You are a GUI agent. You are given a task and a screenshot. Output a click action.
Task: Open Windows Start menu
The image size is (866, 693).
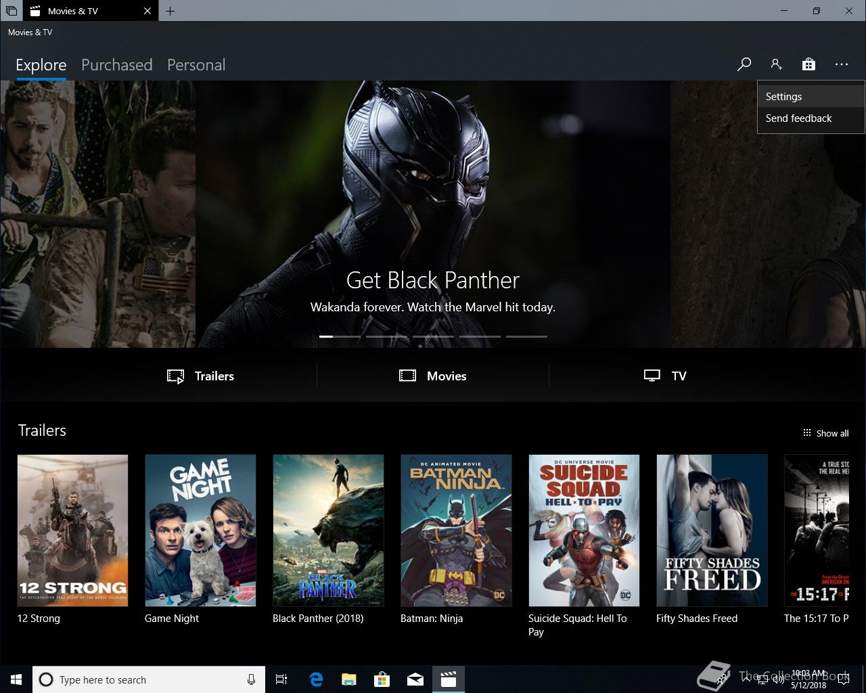[16, 679]
